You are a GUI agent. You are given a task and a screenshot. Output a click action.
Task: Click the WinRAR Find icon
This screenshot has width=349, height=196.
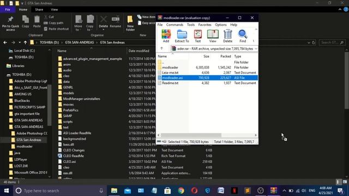click(243, 36)
